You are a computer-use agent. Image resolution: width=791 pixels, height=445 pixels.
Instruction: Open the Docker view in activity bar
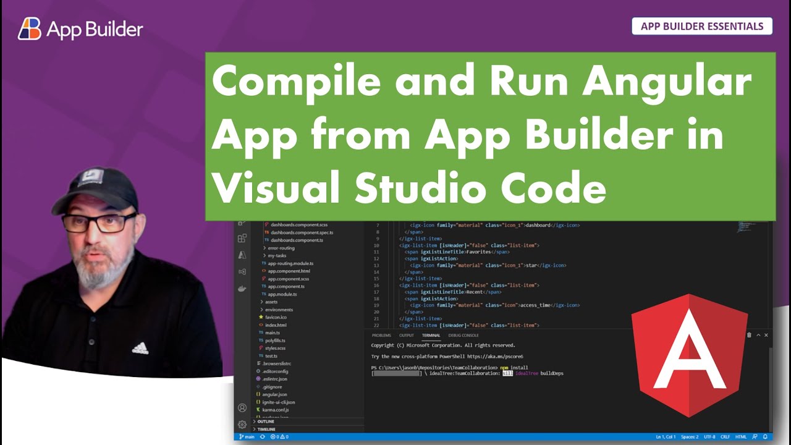pos(242,288)
